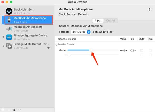This screenshot has width=155, height=112.
Task: Click the Master volume slider knob
Action: pos(91,50)
